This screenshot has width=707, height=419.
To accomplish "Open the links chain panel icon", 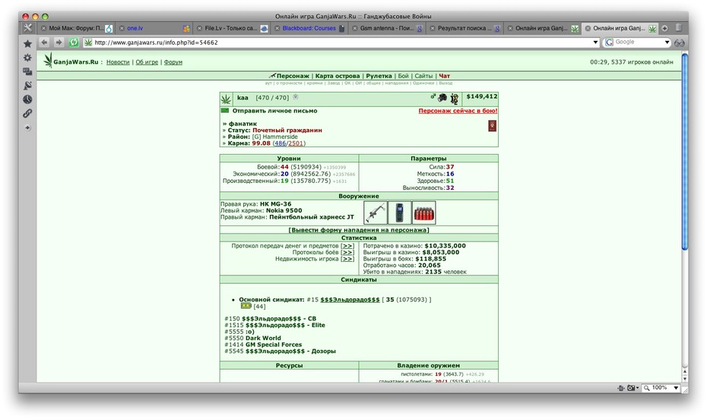I will pos(27,113).
